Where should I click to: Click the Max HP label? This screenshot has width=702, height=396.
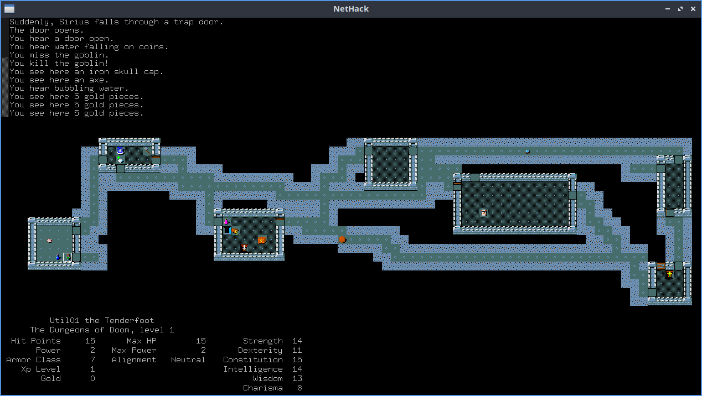(x=142, y=341)
